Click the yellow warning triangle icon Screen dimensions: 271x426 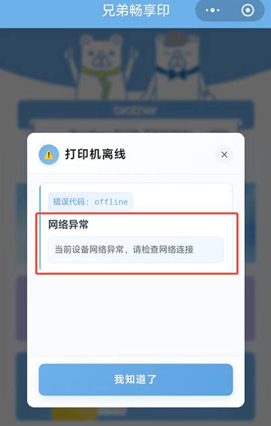click(x=49, y=155)
